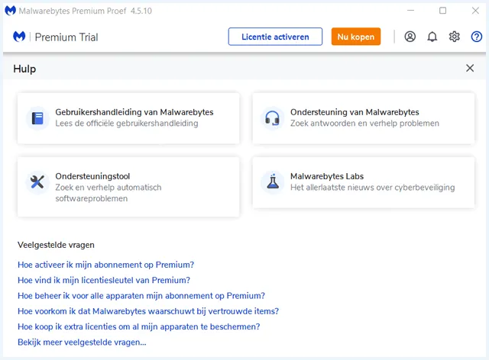Click 'Bekijk meer veelgestelde vragen...' link
The image size is (489, 360).
(82, 342)
